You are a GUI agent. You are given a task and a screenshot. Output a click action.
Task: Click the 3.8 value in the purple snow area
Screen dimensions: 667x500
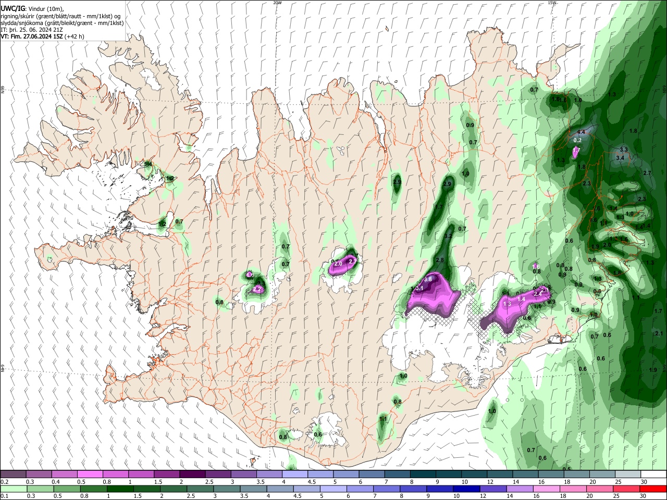point(428,280)
